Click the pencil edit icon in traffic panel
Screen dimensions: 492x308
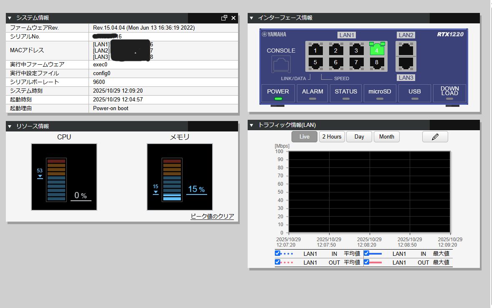click(435, 136)
